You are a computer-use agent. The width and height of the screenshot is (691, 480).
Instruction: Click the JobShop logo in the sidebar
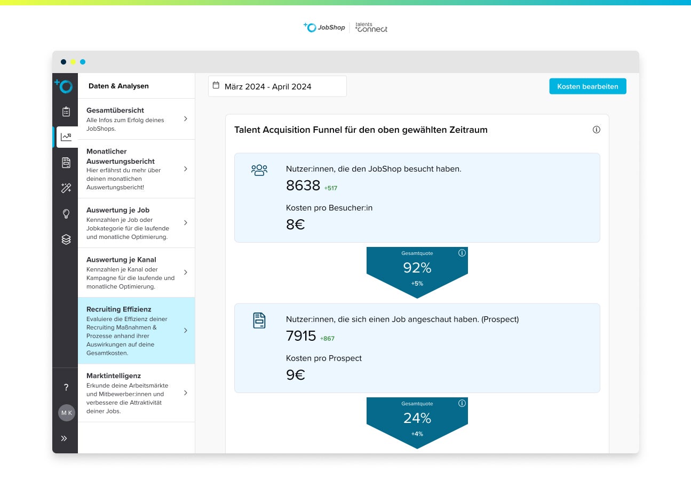click(65, 85)
